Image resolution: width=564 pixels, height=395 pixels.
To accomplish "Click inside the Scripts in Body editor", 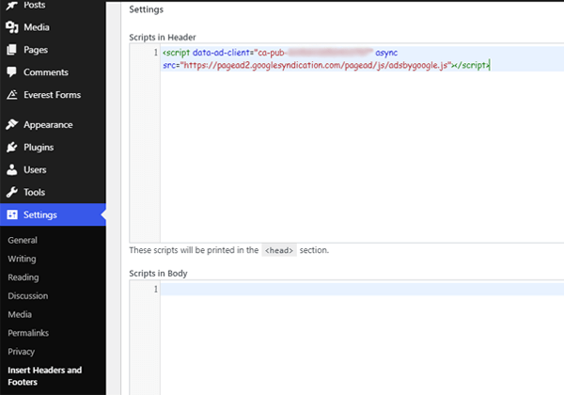I will pyautogui.click(x=362, y=339).
